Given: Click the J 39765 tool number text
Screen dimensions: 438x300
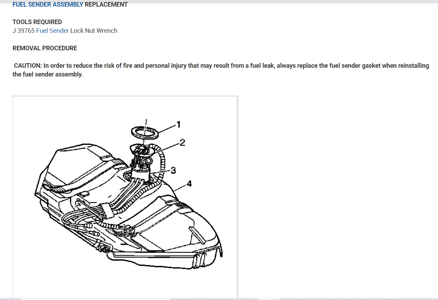Looking at the screenshot, I should (x=23, y=31).
